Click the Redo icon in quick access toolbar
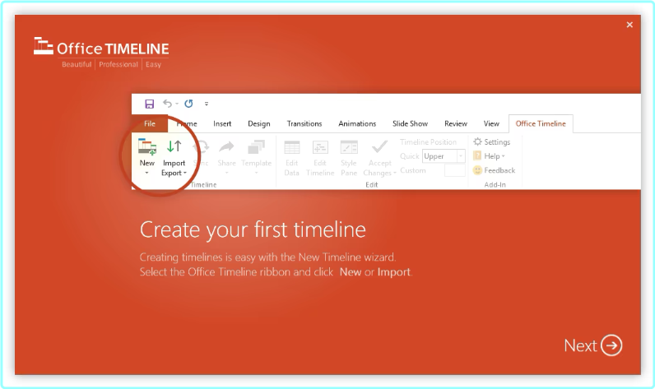655x389 pixels. [188, 104]
